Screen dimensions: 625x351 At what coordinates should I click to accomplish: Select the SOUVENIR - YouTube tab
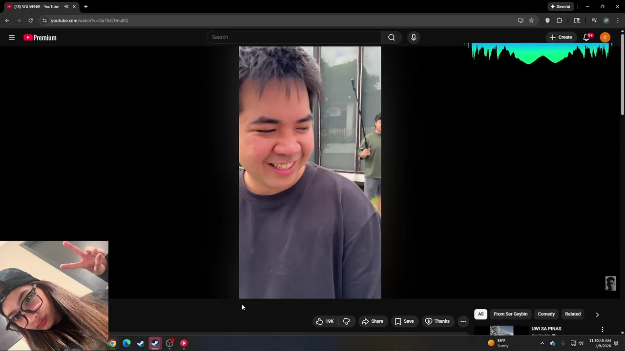click(x=36, y=7)
